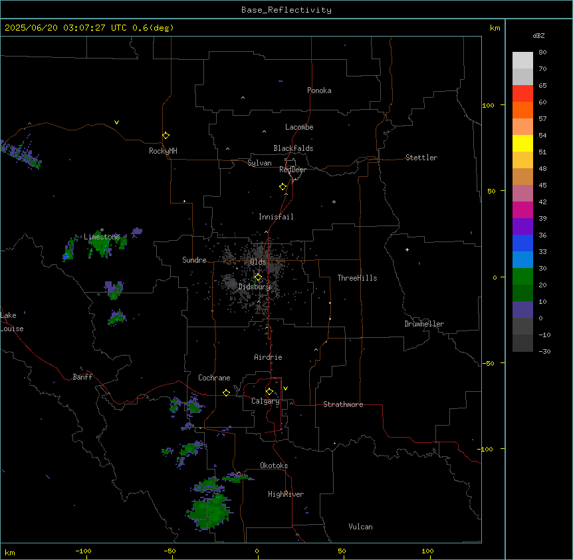
Task: Click the RockyMH label
Action: point(163,151)
